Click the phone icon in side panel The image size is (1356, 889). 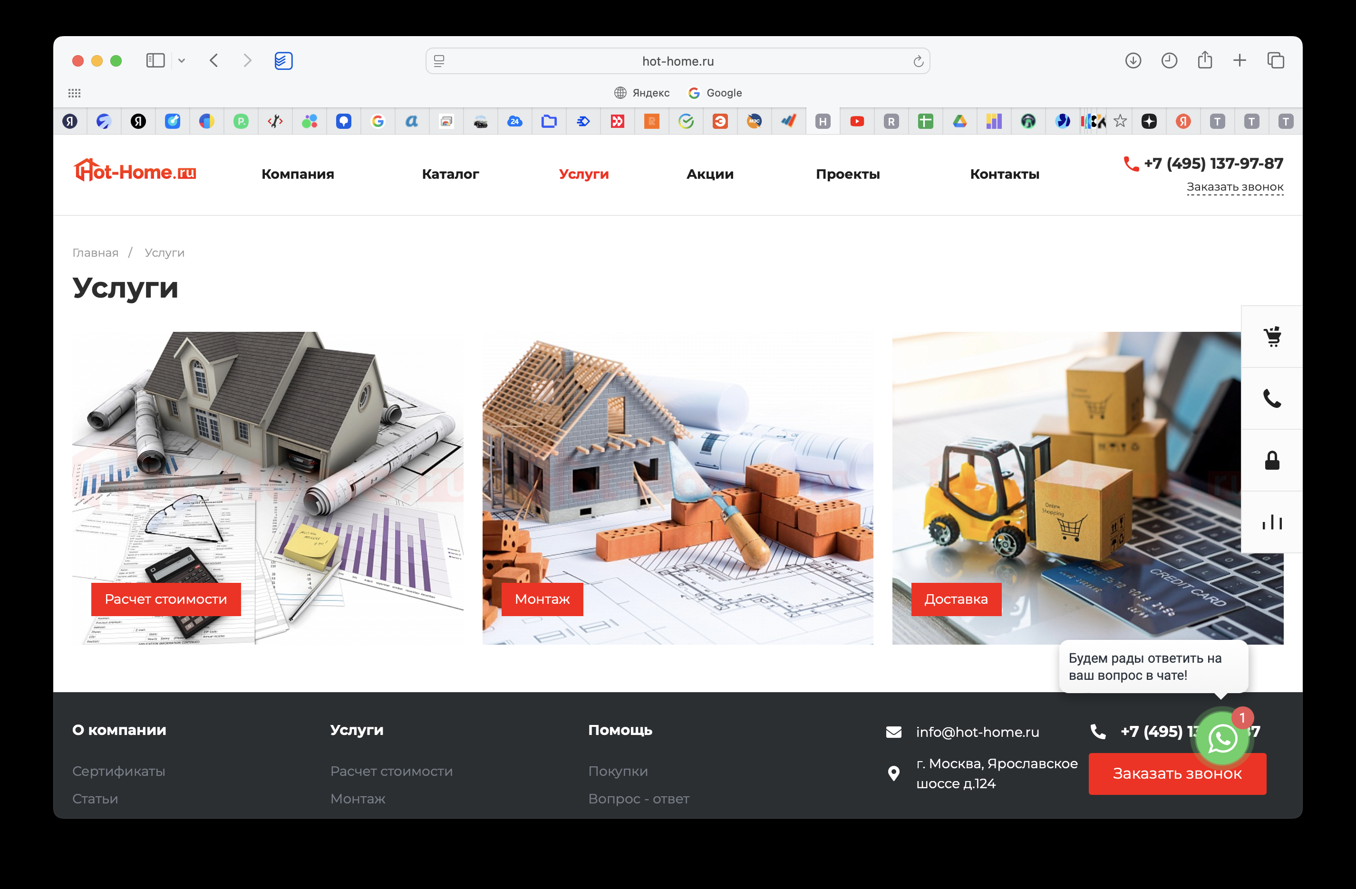click(1272, 398)
